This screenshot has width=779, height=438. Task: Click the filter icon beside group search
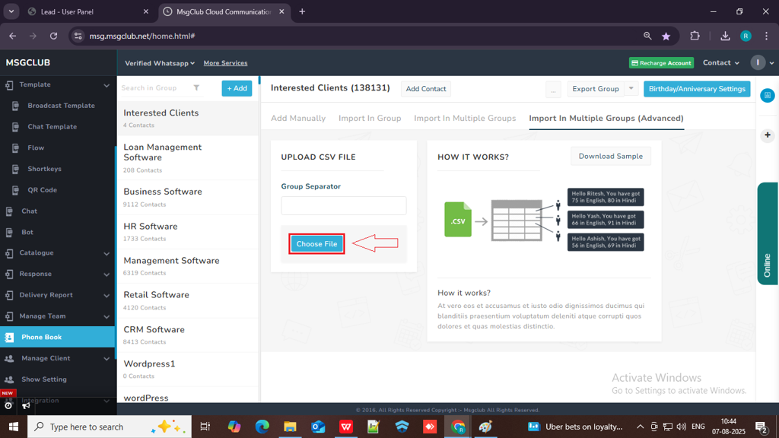tap(197, 88)
